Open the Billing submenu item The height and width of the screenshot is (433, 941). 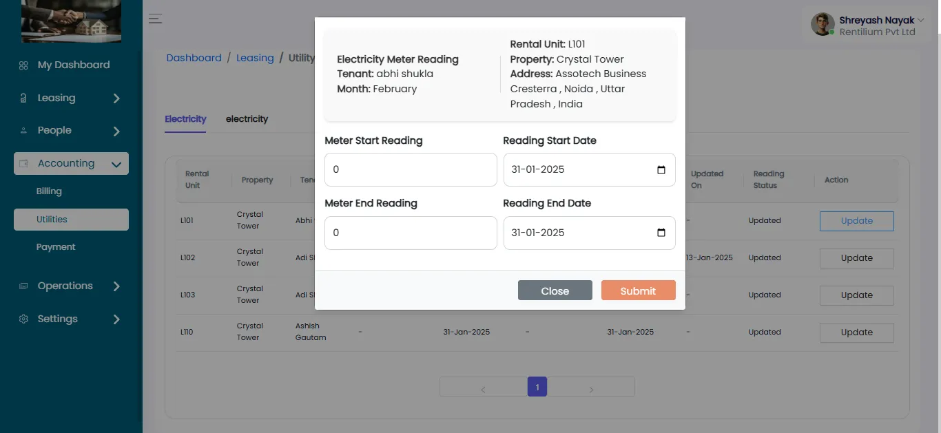coord(49,191)
